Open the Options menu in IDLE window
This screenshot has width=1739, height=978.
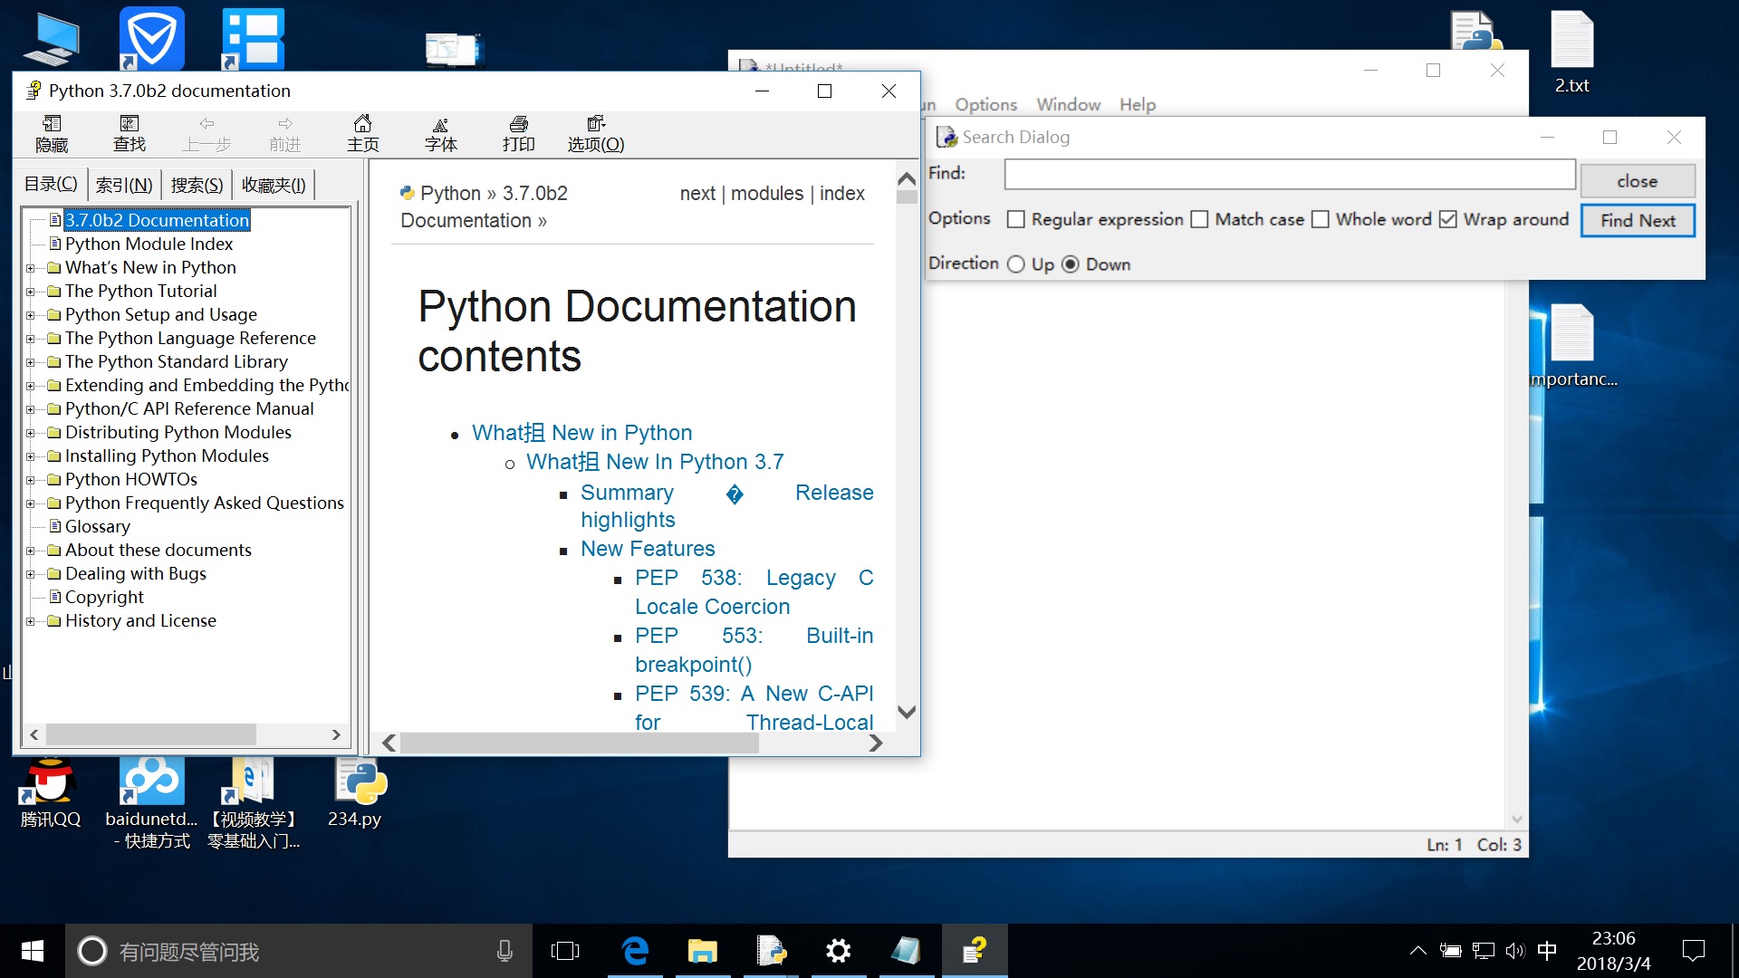985,105
